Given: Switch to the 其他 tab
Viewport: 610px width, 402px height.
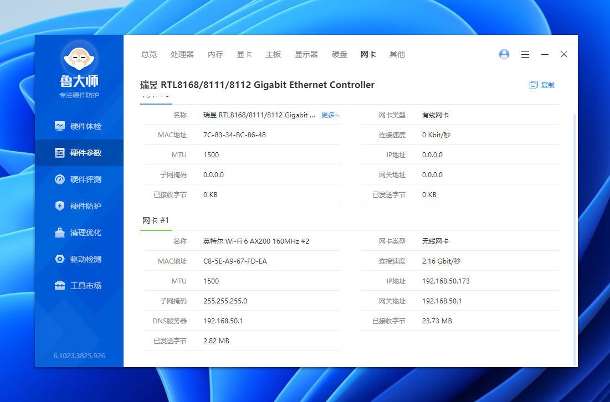Looking at the screenshot, I should click(x=397, y=54).
